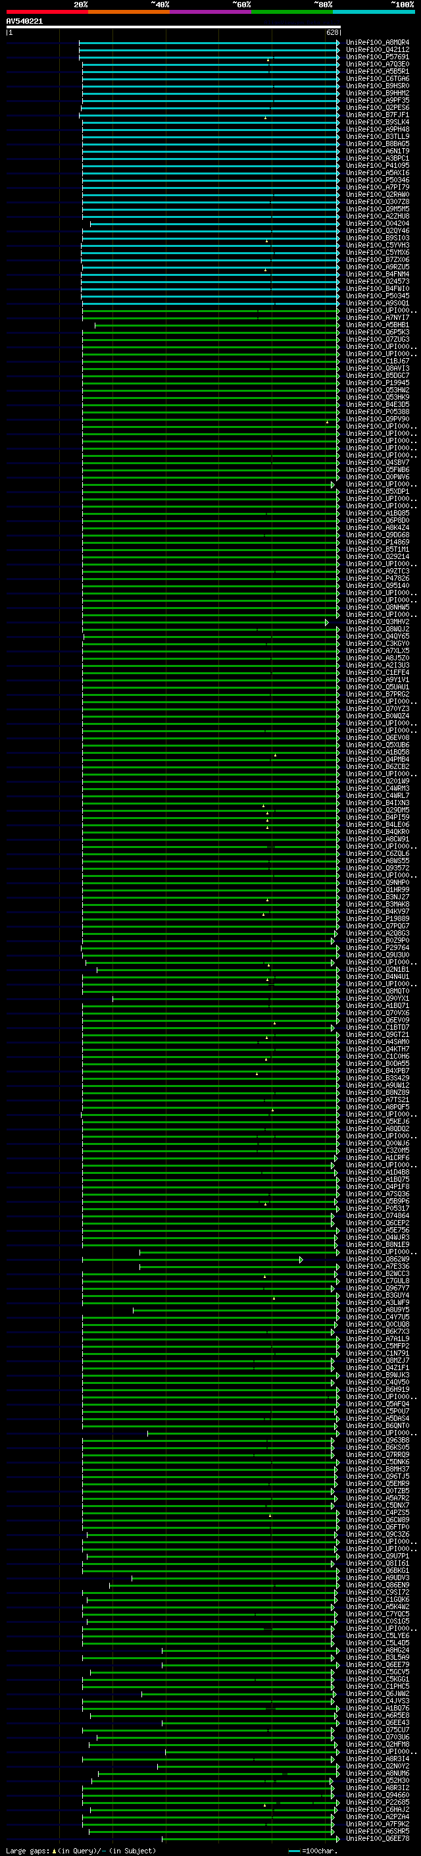Select the UniRef100_P05317 label
The width and height of the screenshot is (421, 1856).
point(377,1208)
